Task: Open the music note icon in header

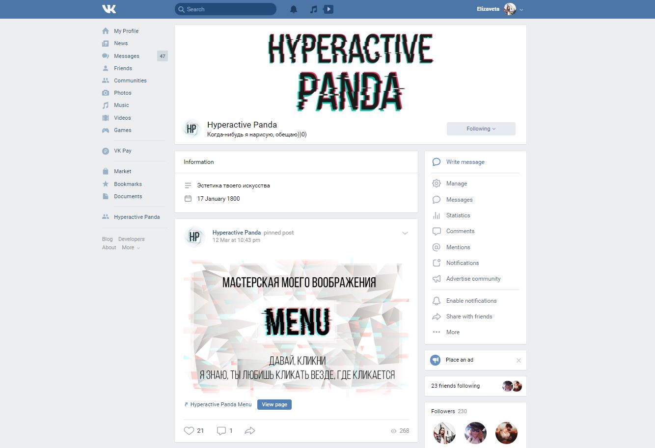Action: (x=314, y=9)
